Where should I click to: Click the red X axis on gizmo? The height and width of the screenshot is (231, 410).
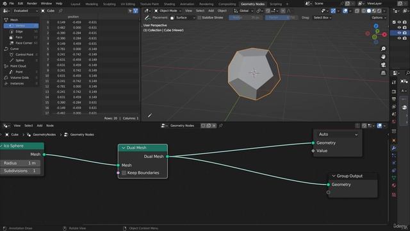click(x=384, y=34)
